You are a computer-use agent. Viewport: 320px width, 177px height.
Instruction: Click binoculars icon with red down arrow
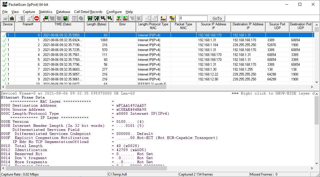click(103, 18)
